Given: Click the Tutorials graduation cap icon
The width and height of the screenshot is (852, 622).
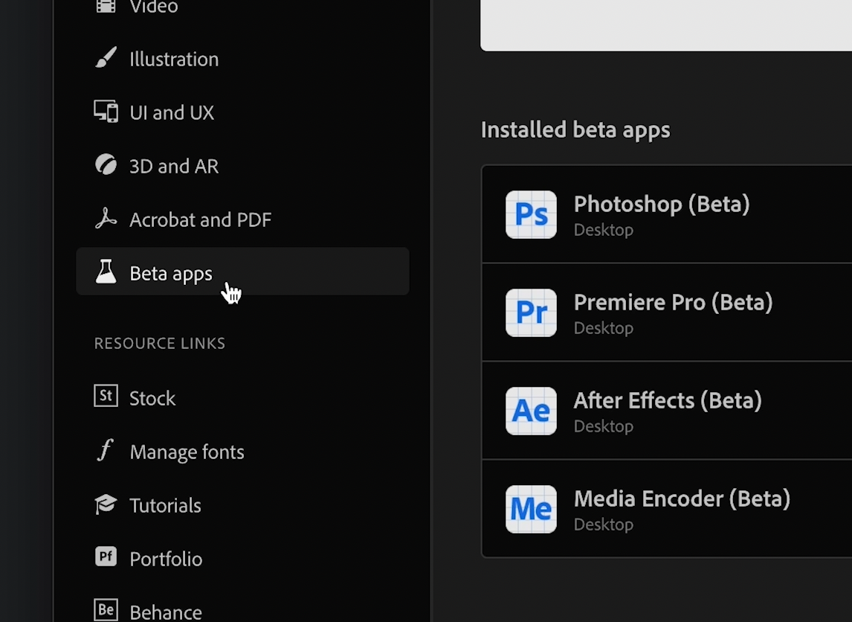Looking at the screenshot, I should click(106, 504).
